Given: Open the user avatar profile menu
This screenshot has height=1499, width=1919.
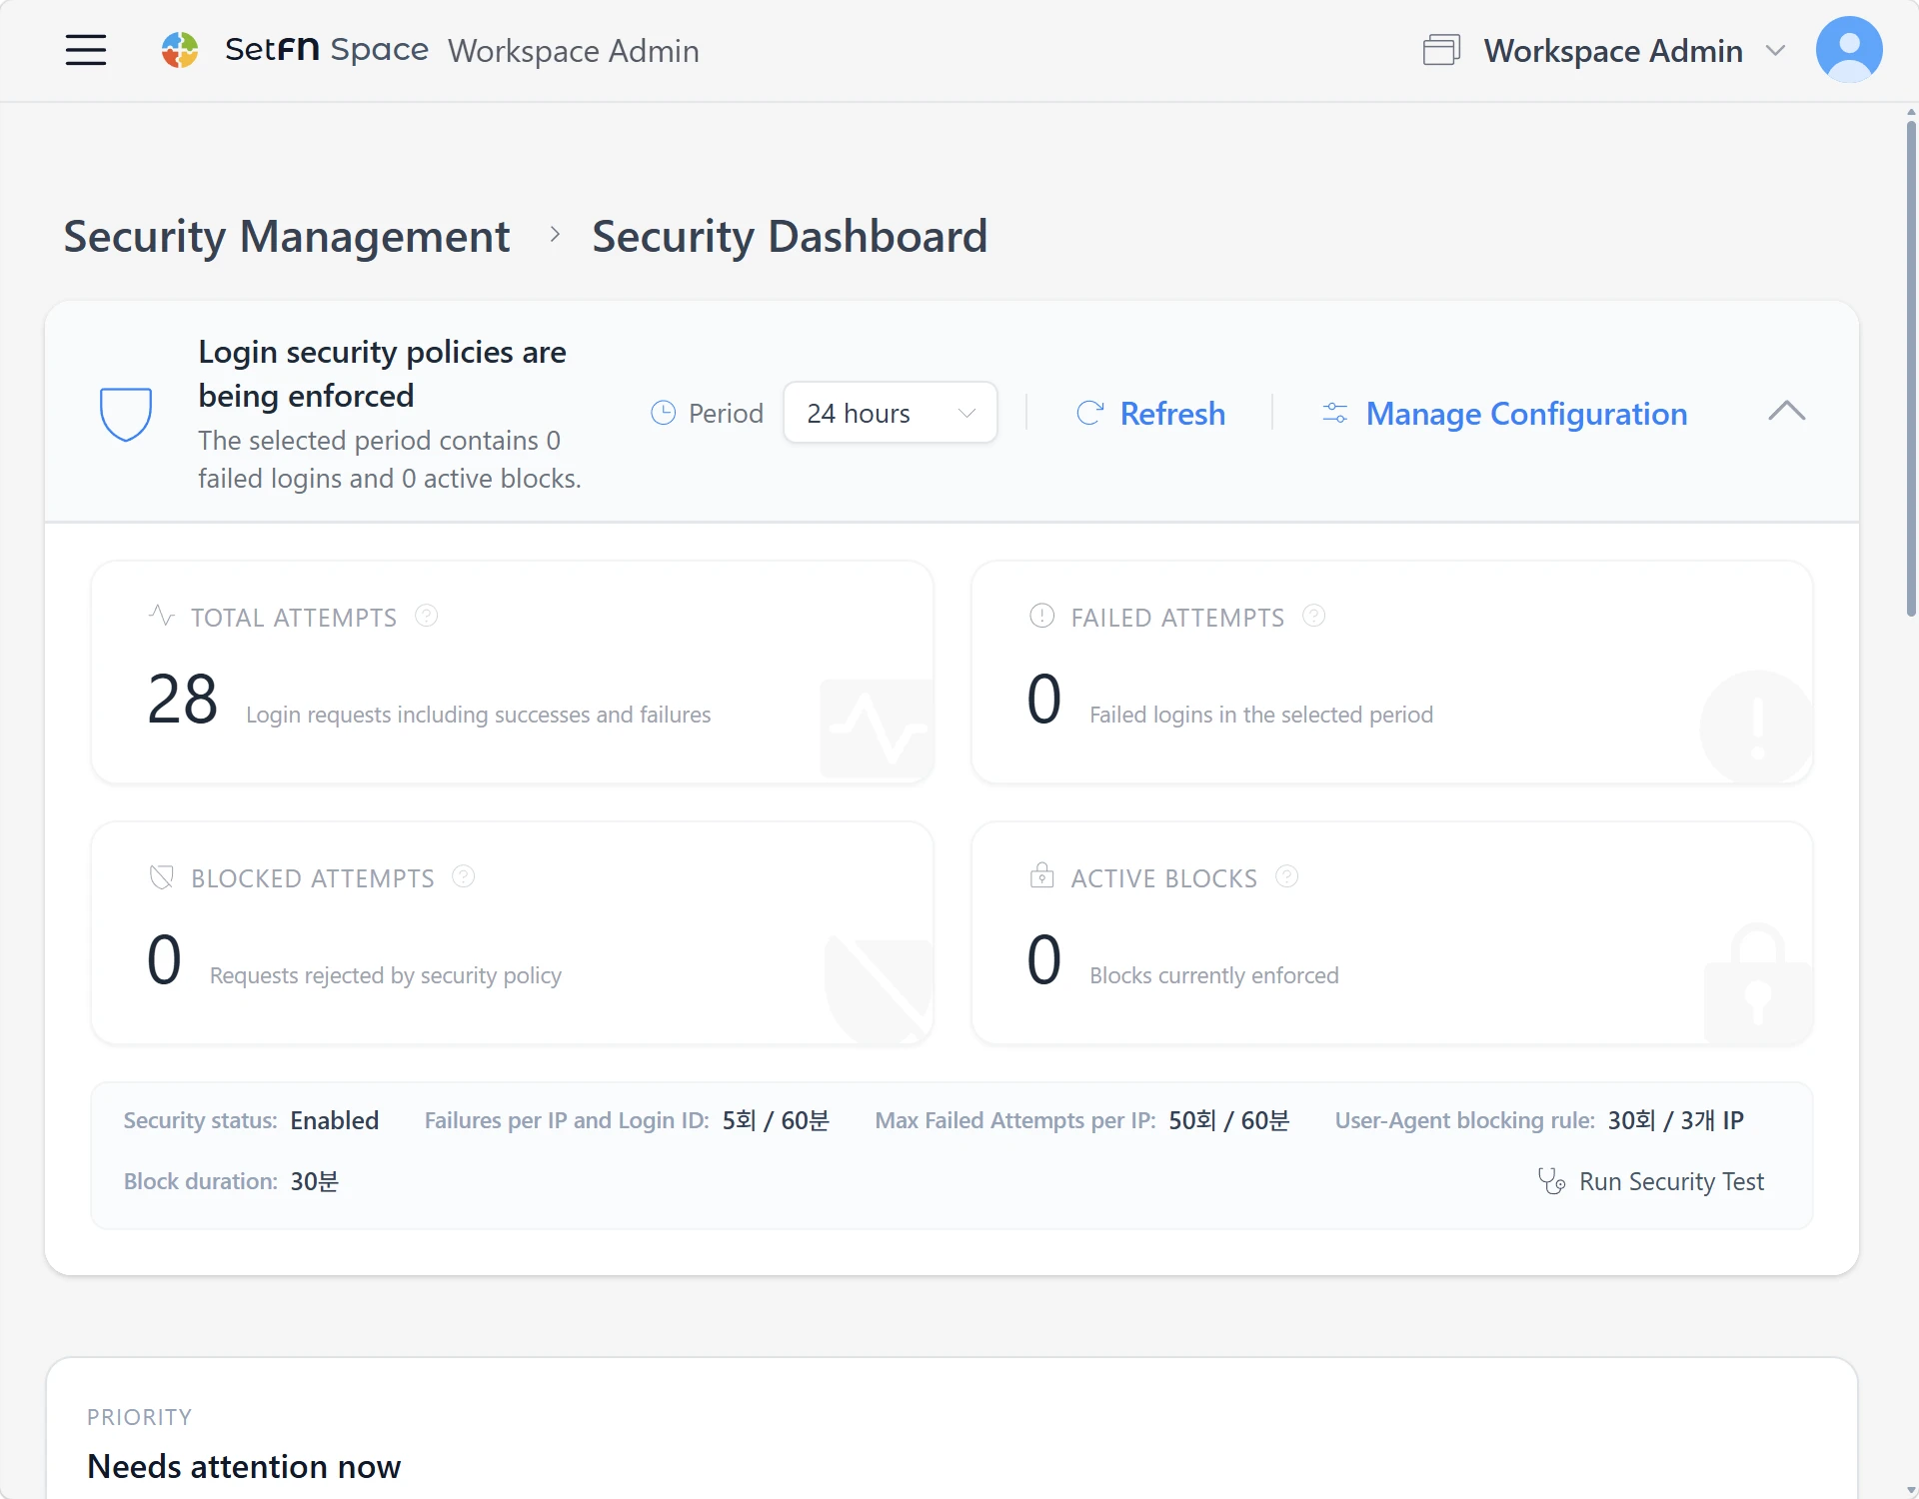Looking at the screenshot, I should coord(1849,50).
